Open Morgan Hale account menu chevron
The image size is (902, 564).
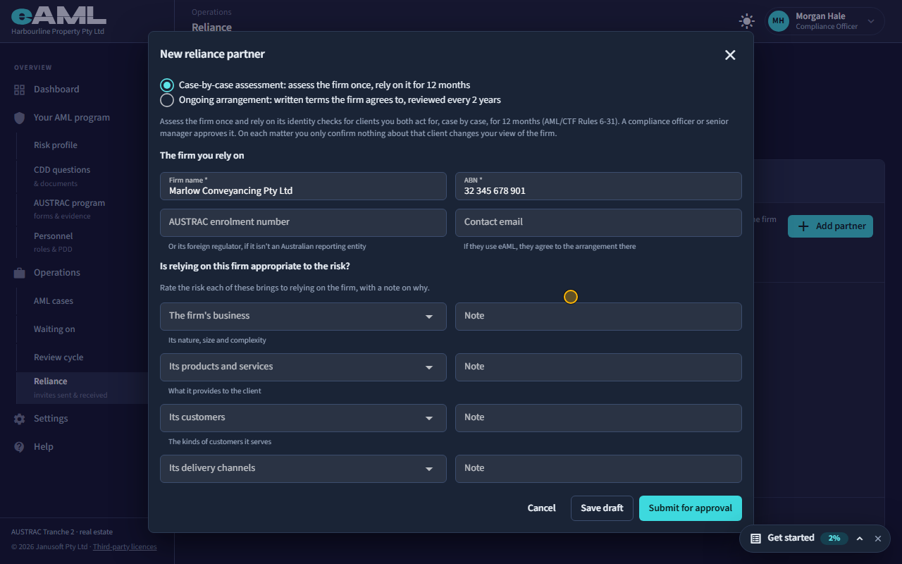871,21
